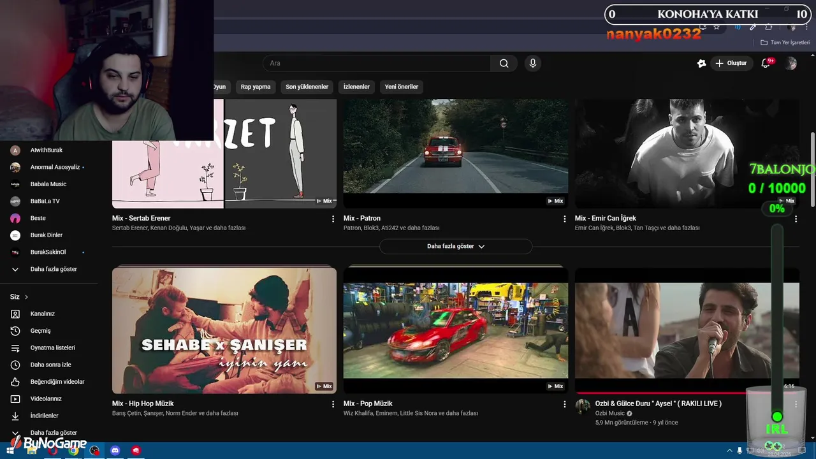816x459 pixels.
Task: Click Beste channel avatar
Action: click(15, 218)
